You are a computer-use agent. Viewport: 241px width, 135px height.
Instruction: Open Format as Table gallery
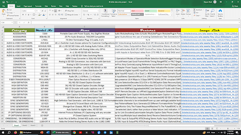pos(114,13)
